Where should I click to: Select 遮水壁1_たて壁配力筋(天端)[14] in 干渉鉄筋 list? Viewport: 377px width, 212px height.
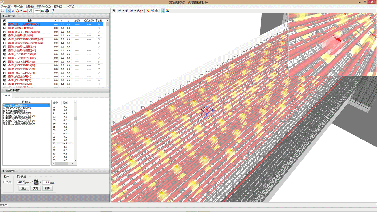[x=19, y=123]
